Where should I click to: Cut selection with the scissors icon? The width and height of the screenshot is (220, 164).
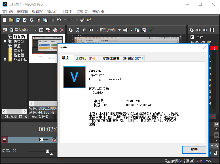(x=39, y=20)
